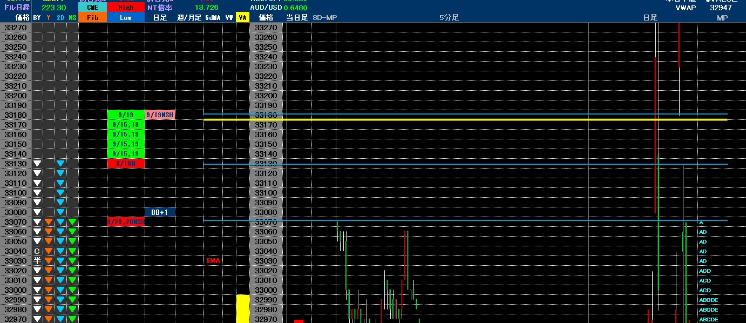Click the green NS triangle in row 32980

(72, 309)
